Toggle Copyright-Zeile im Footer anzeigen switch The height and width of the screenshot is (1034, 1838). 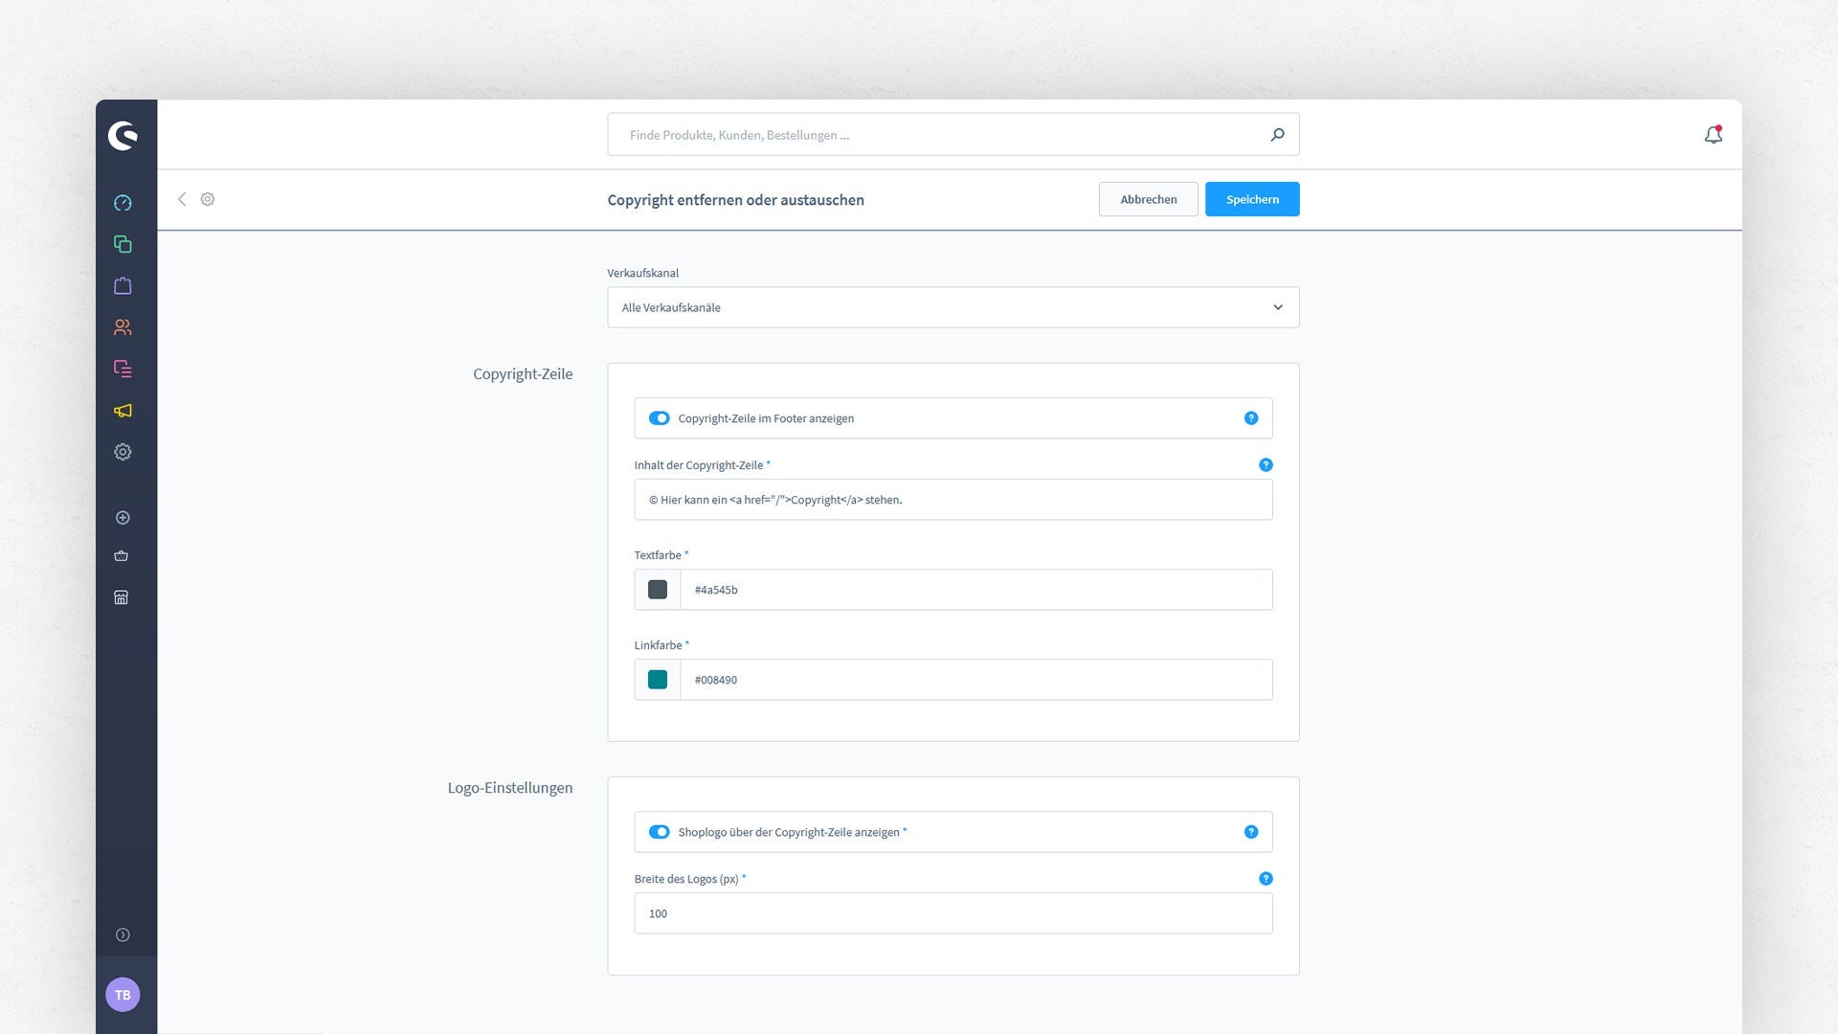point(660,418)
